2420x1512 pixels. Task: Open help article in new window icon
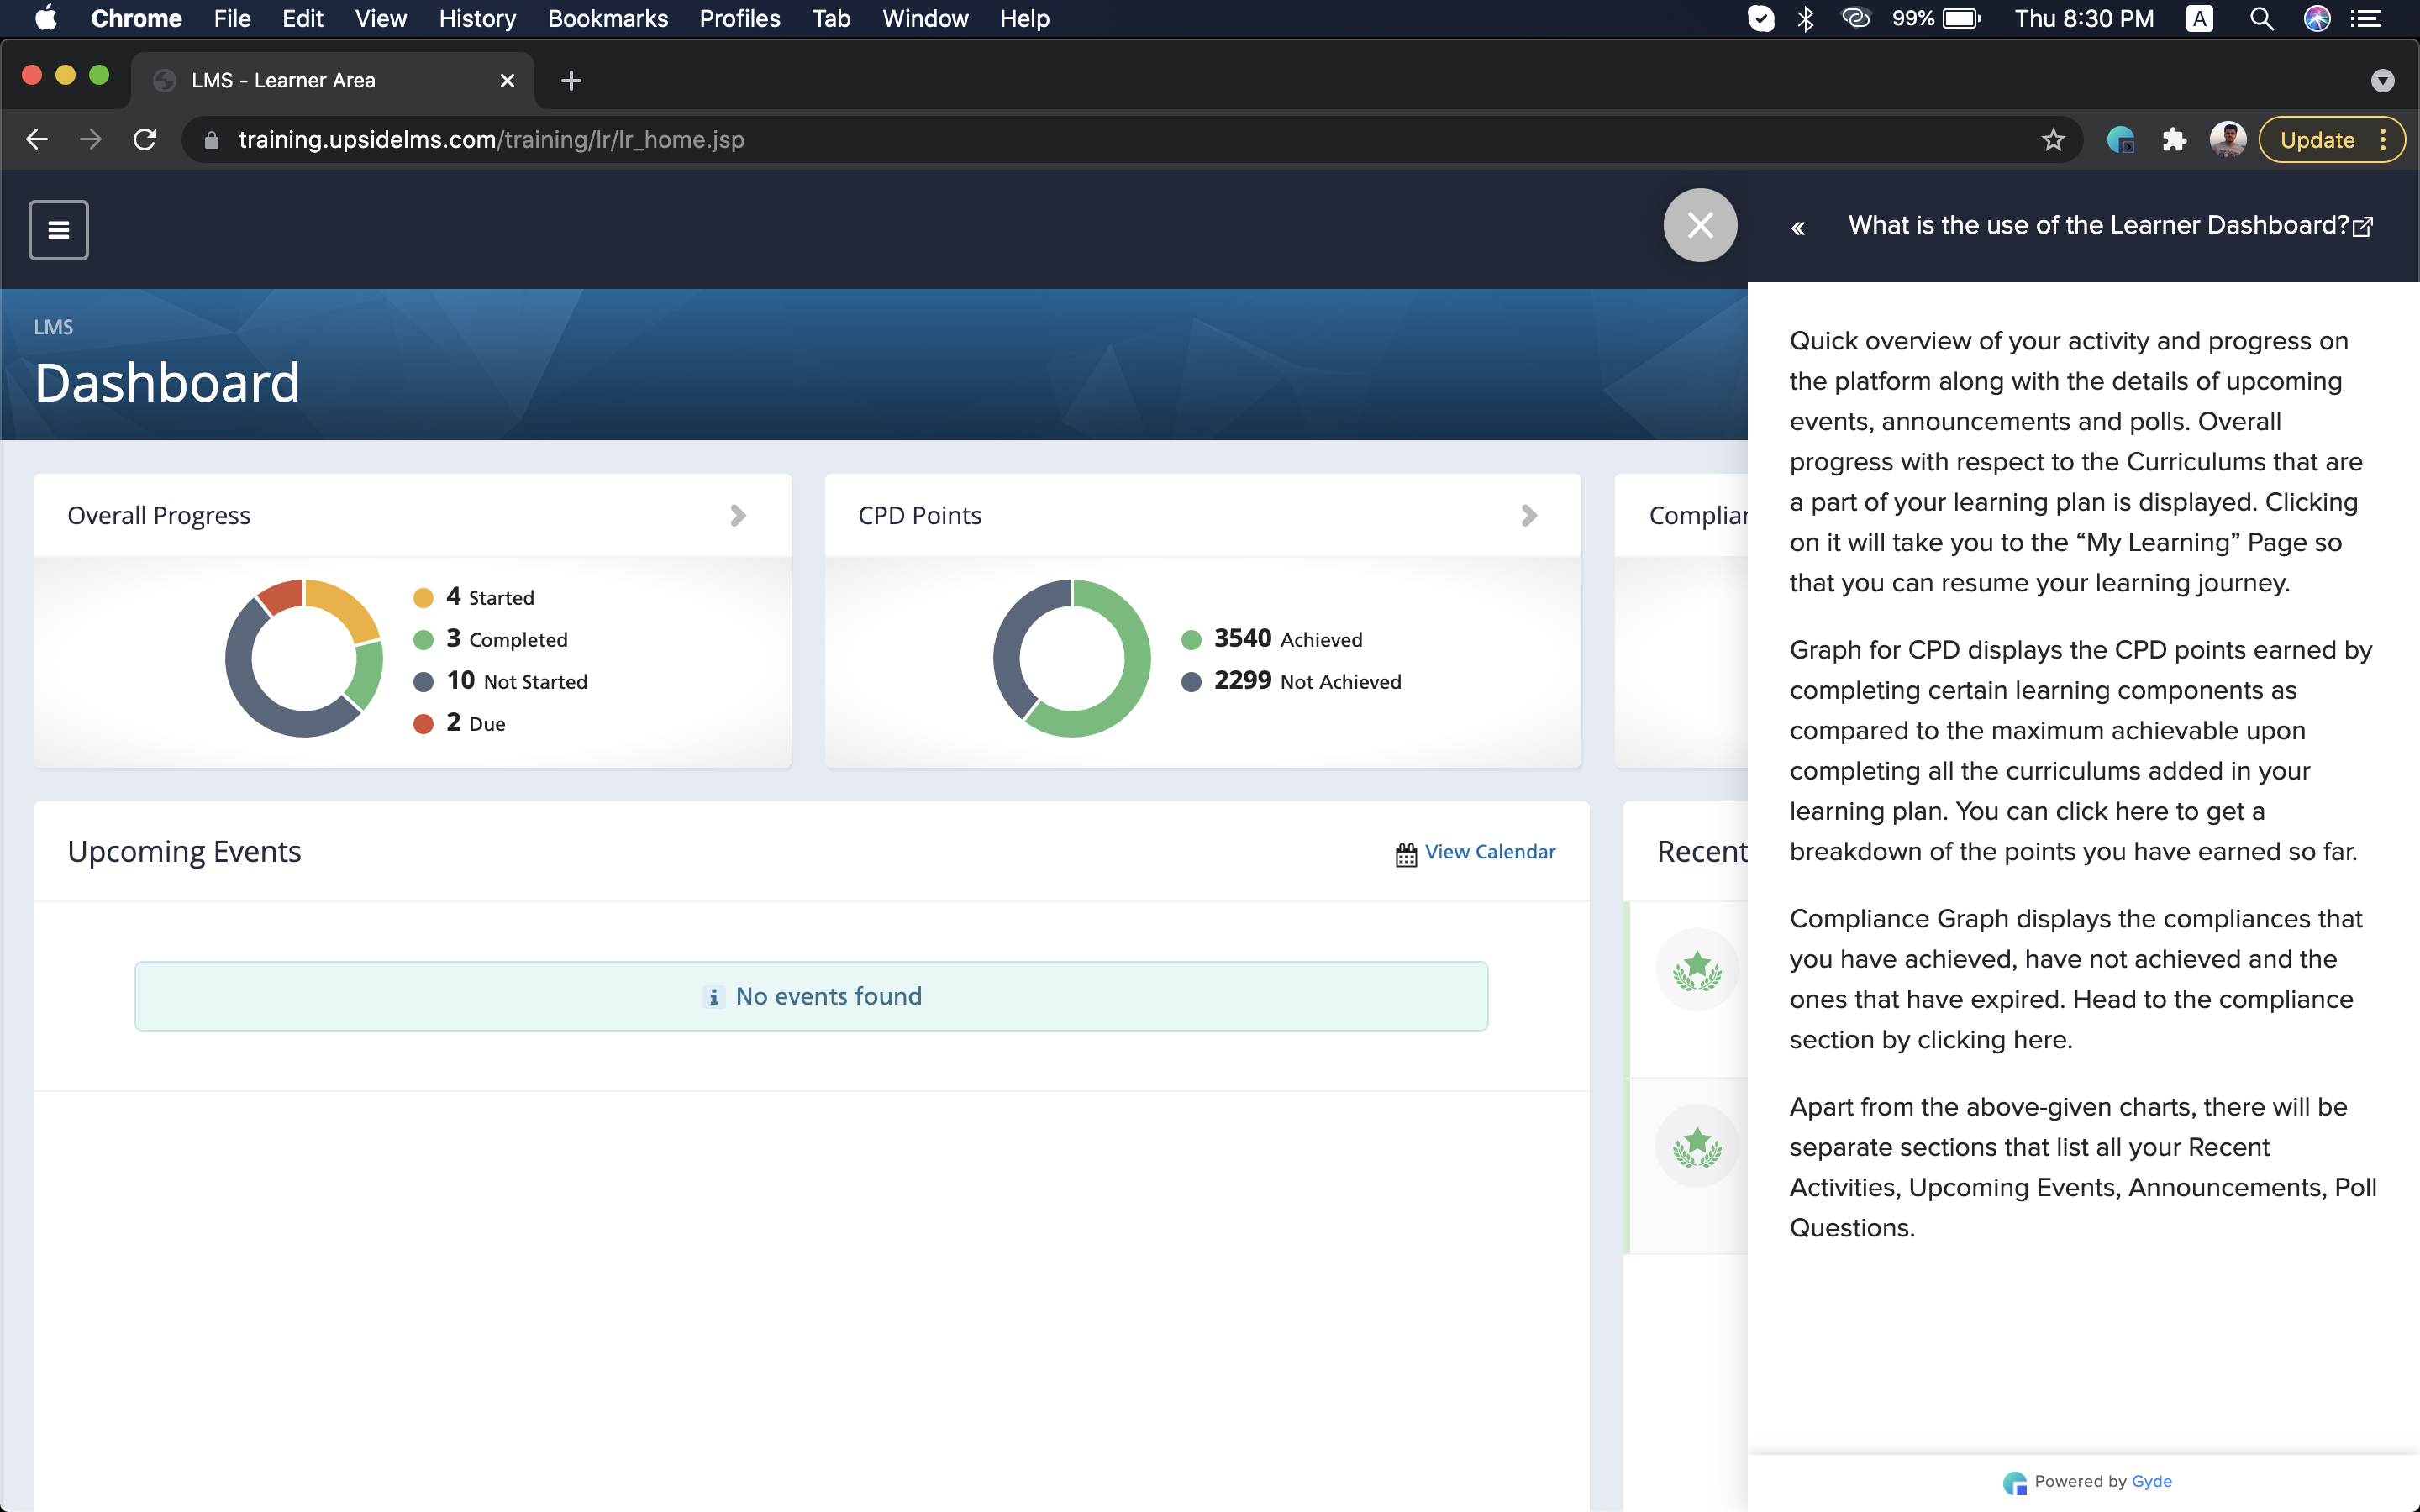click(x=2363, y=227)
